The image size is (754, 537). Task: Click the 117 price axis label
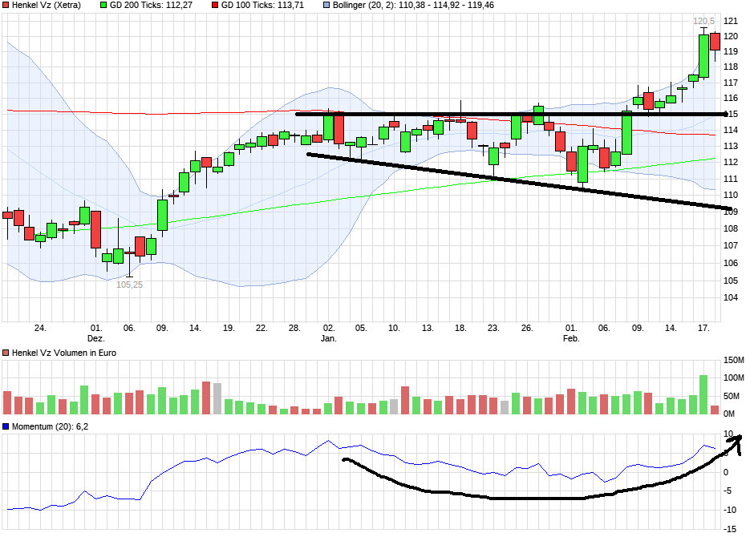731,83
